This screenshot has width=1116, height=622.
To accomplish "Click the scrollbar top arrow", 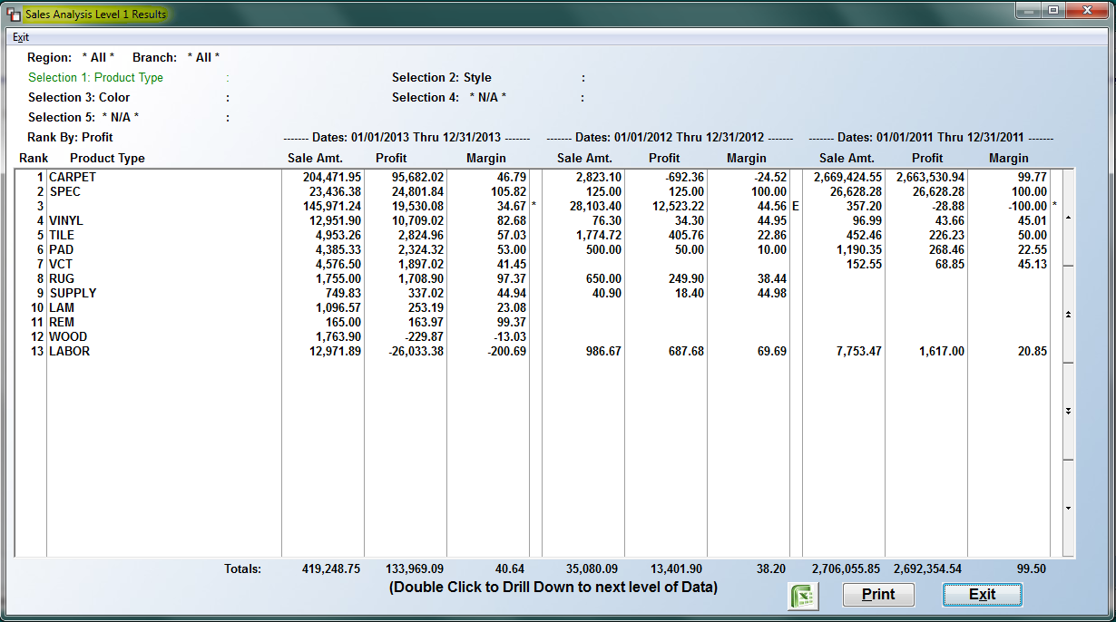I will (1068, 218).
